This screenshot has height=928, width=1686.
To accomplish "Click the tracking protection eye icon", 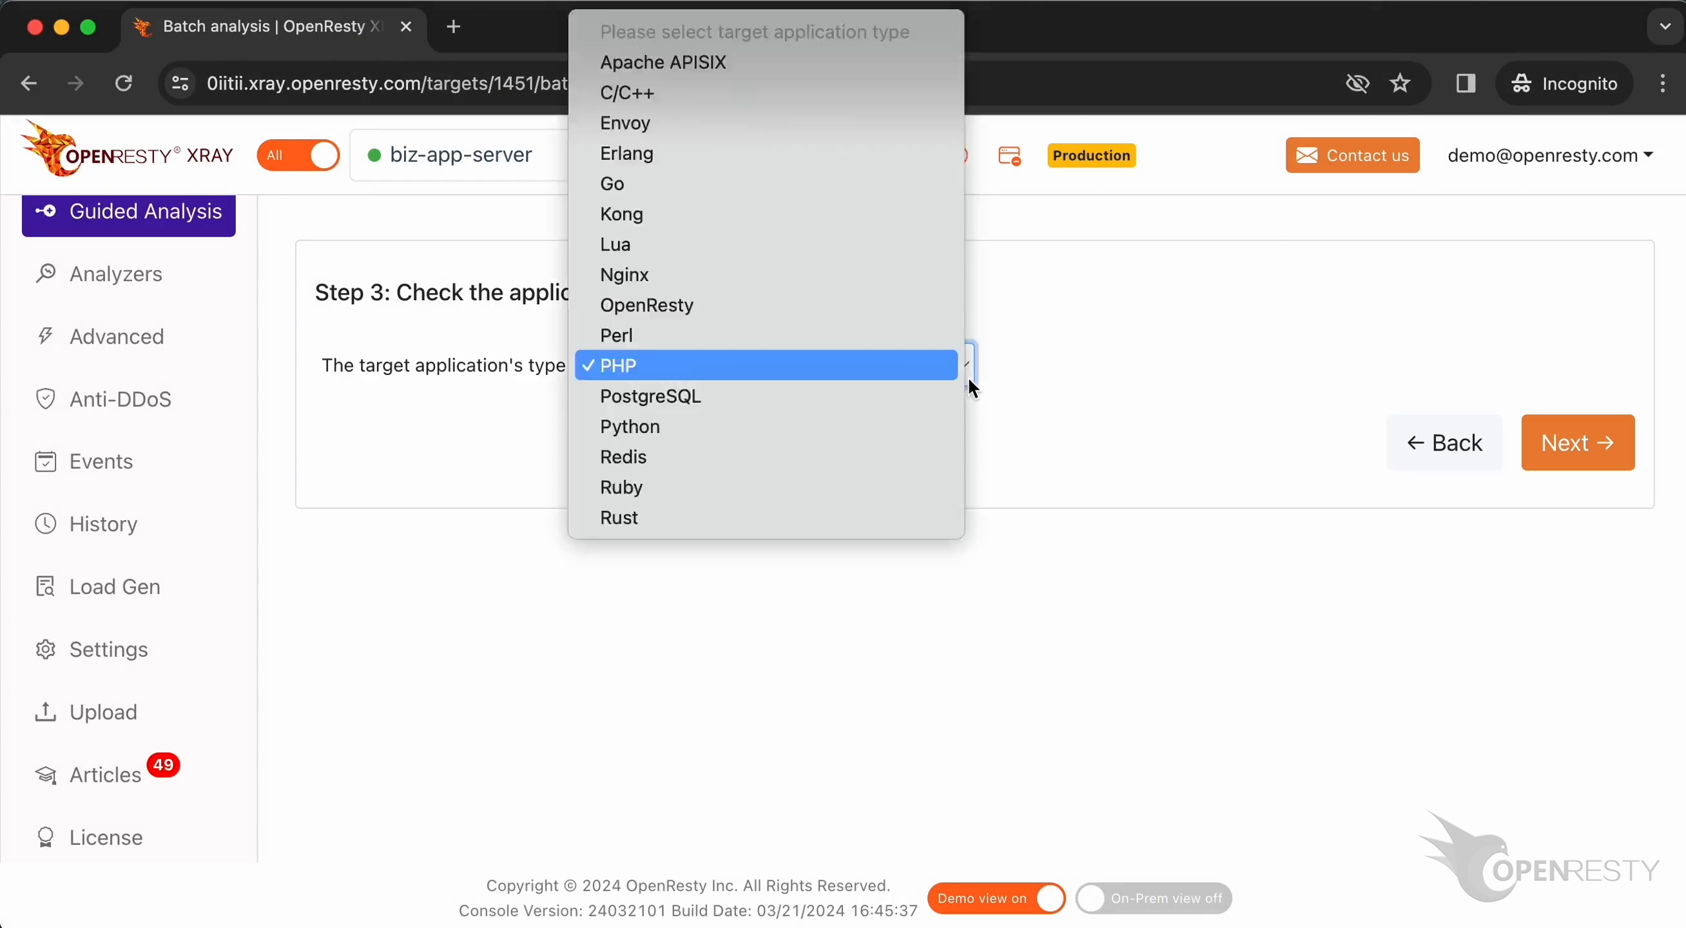I will point(1357,83).
